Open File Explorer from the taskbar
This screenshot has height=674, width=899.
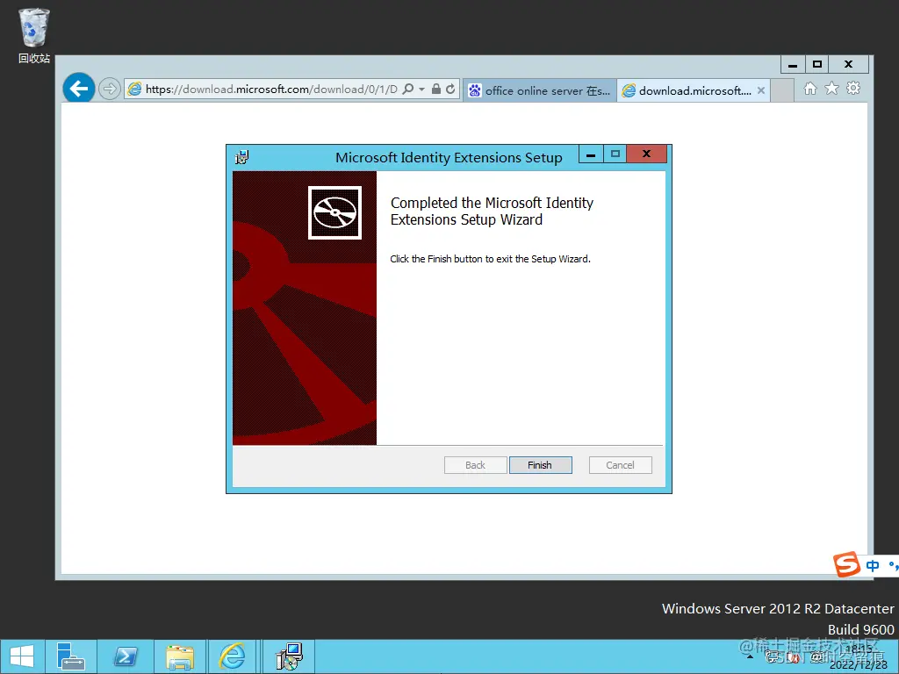180,656
